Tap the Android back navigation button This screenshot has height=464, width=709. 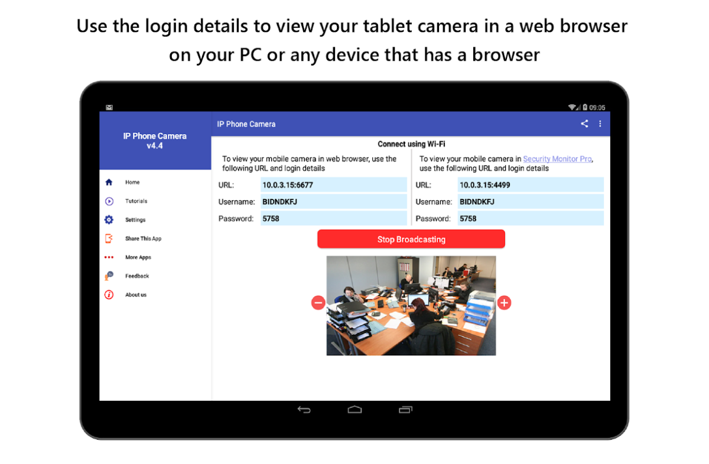click(x=304, y=409)
